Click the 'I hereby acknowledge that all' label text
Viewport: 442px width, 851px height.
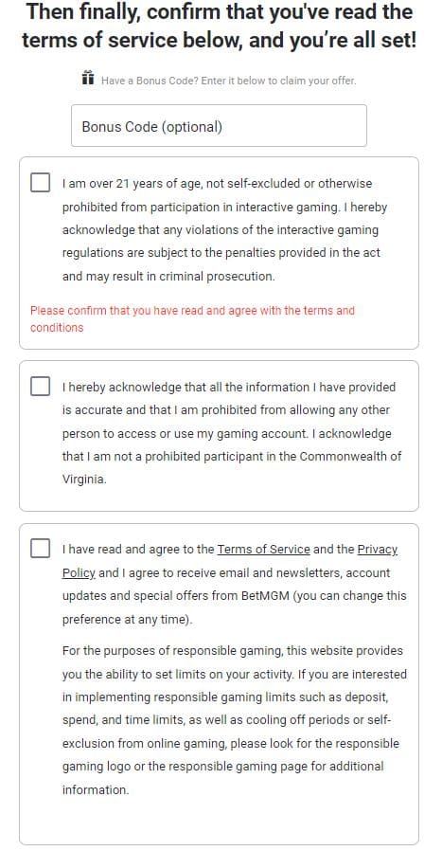coord(232,433)
